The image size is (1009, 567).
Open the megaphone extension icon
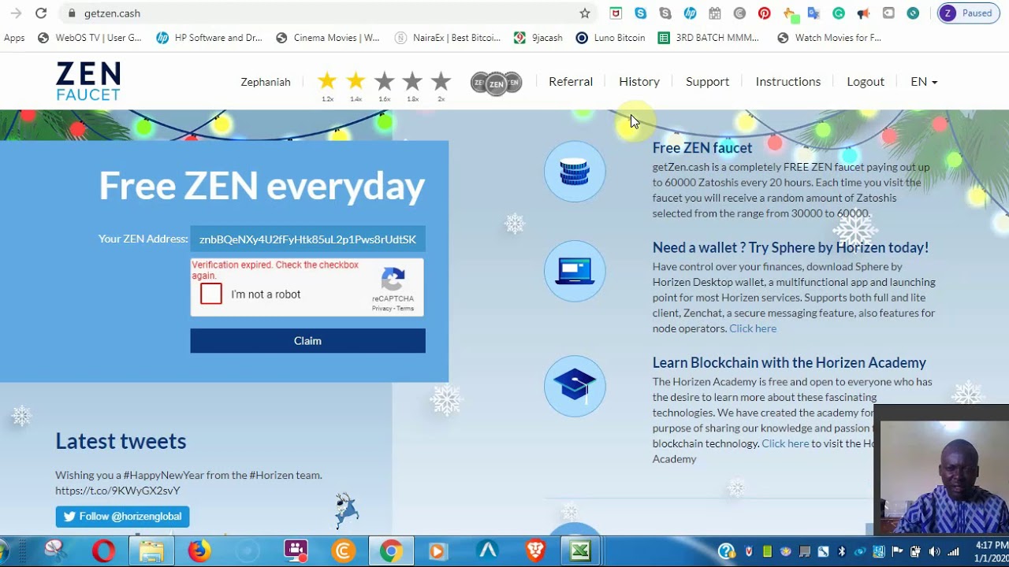coord(863,13)
